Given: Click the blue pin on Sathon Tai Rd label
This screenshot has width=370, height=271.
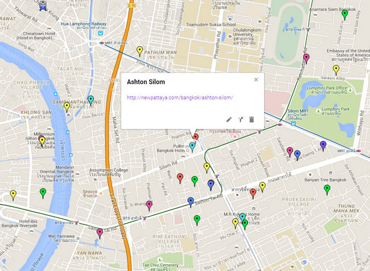Looking at the screenshot, I should tap(191, 202).
